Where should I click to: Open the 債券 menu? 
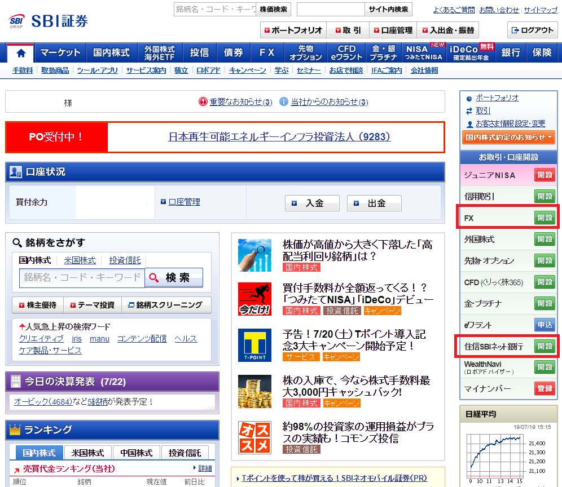pyautogui.click(x=234, y=52)
